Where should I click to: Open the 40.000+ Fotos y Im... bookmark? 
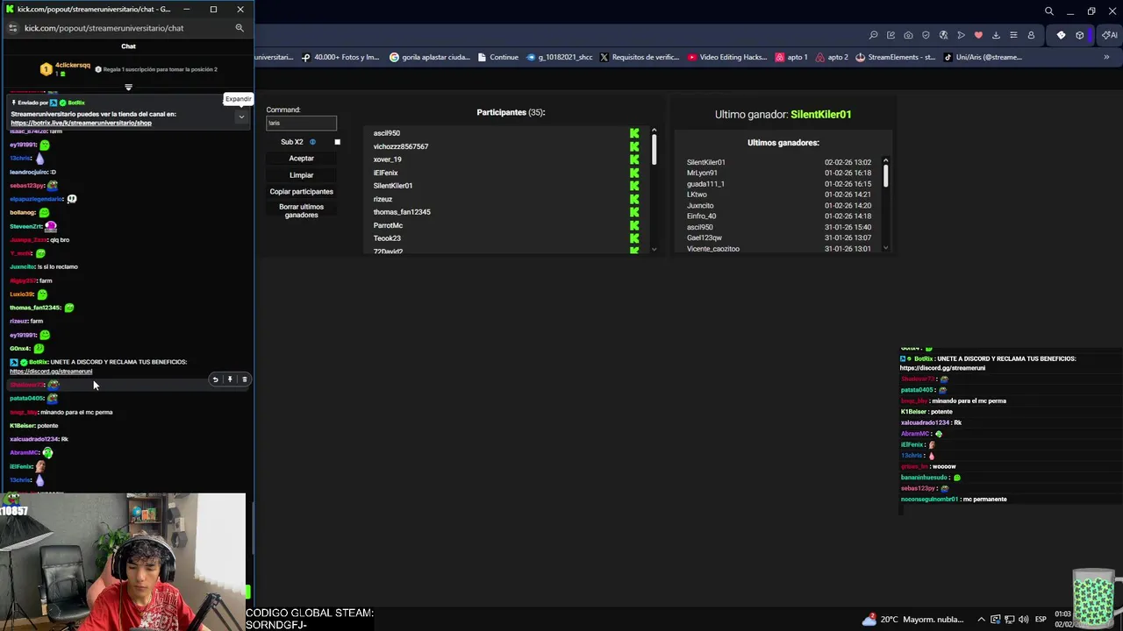pos(340,57)
